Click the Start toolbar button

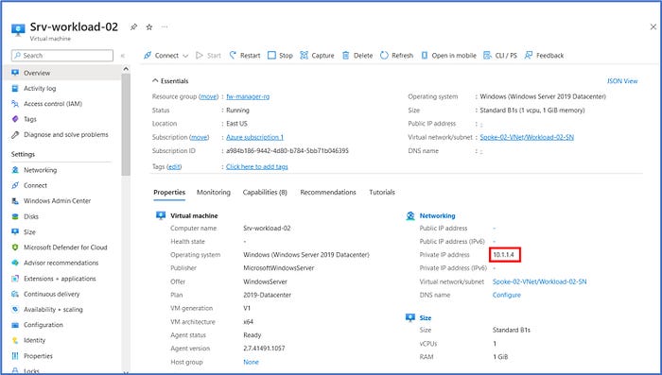[x=209, y=56]
